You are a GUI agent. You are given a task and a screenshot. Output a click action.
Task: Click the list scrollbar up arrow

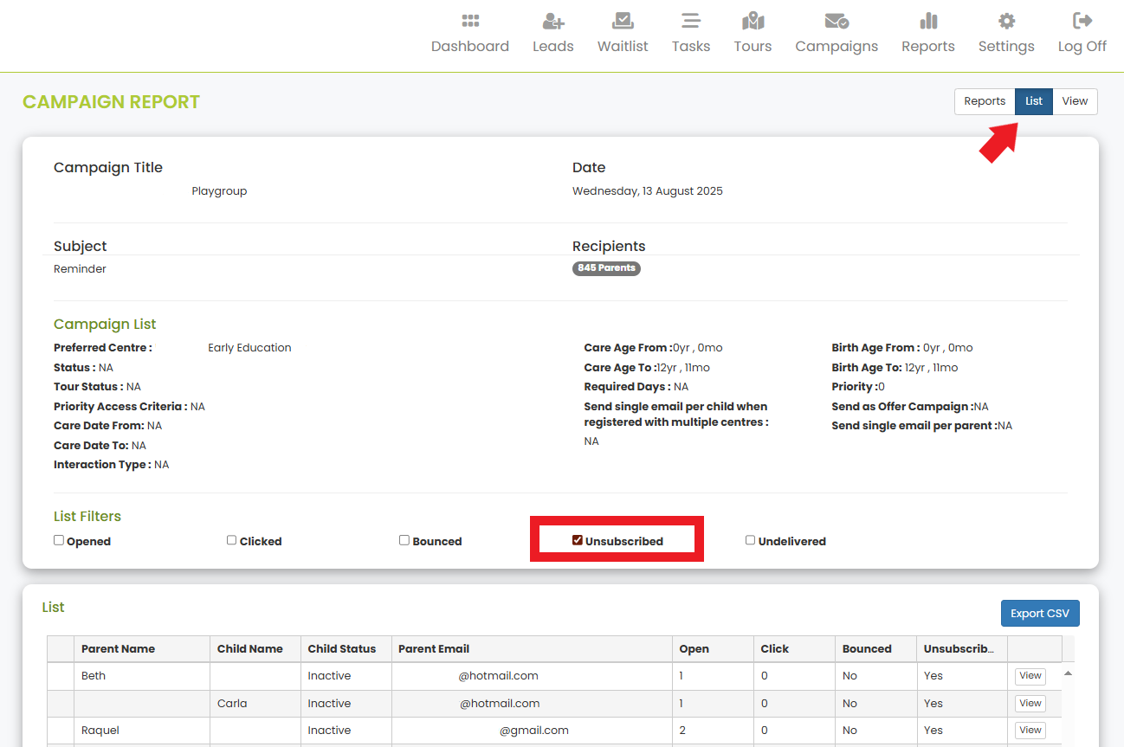[x=1068, y=673]
